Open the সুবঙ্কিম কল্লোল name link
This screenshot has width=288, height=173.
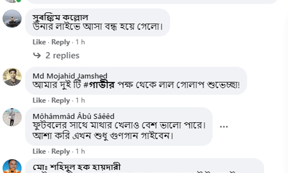[60, 18]
